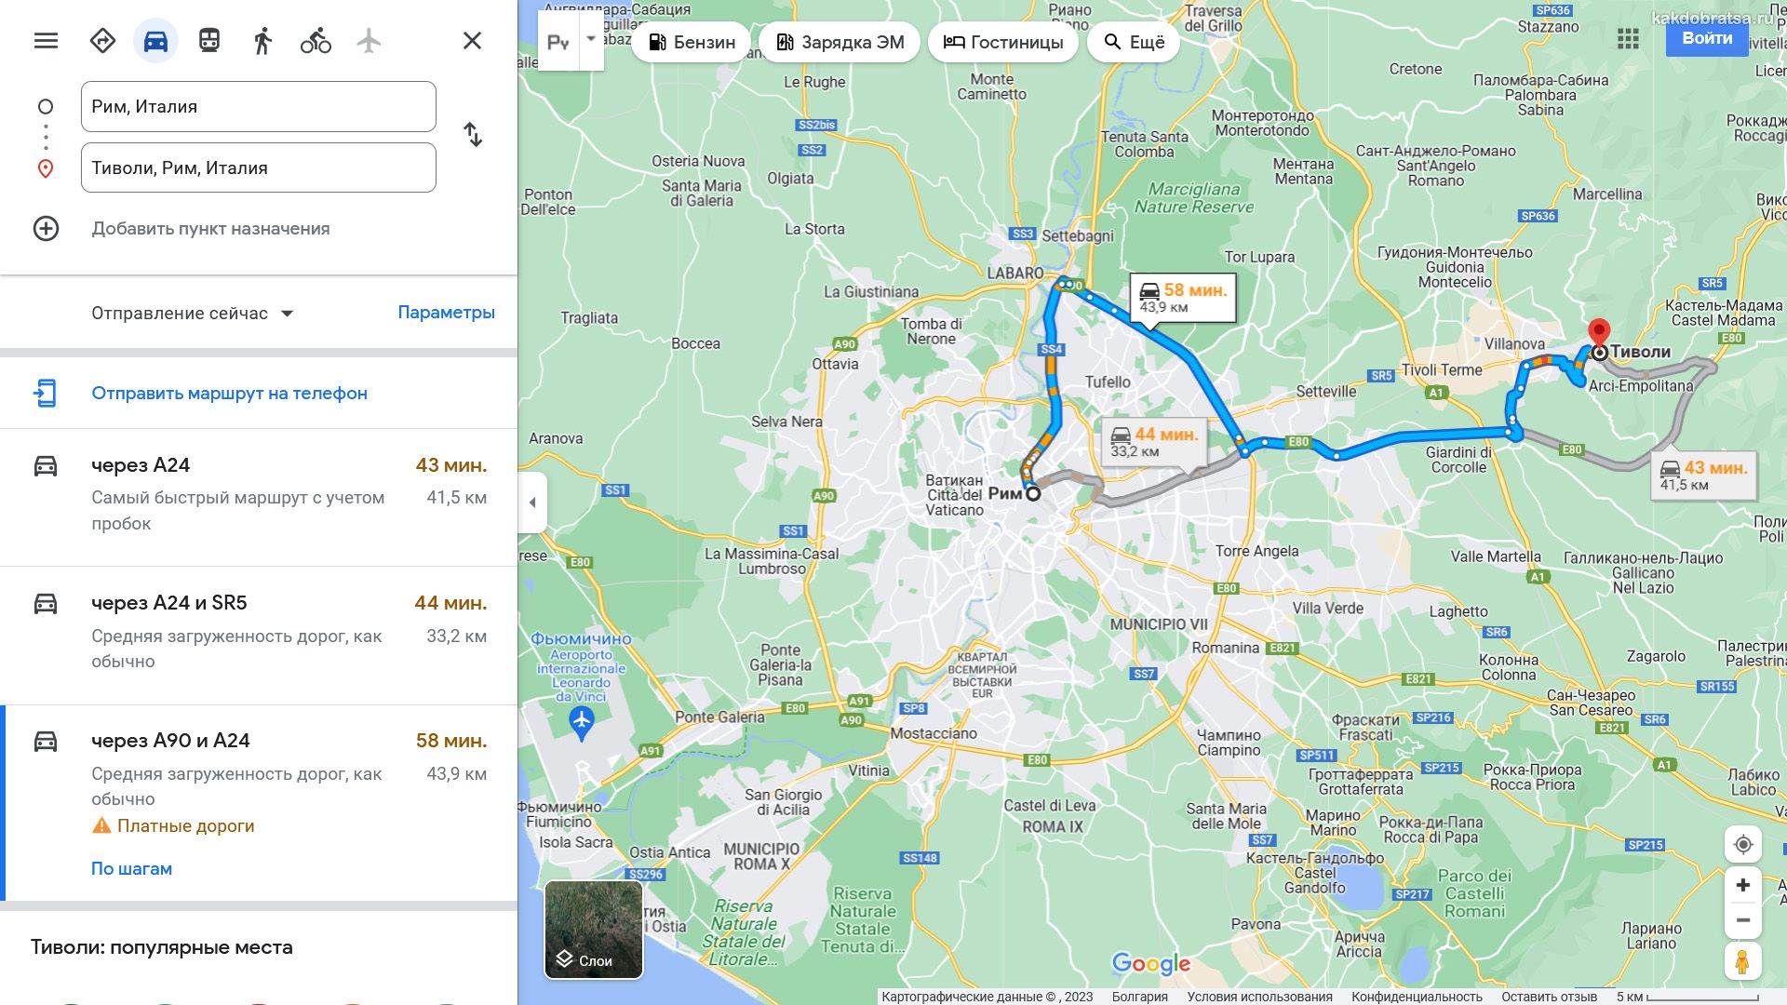This screenshot has width=1787, height=1005.
Task: Select route через A90 и A24
Action: [x=259, y=803]
